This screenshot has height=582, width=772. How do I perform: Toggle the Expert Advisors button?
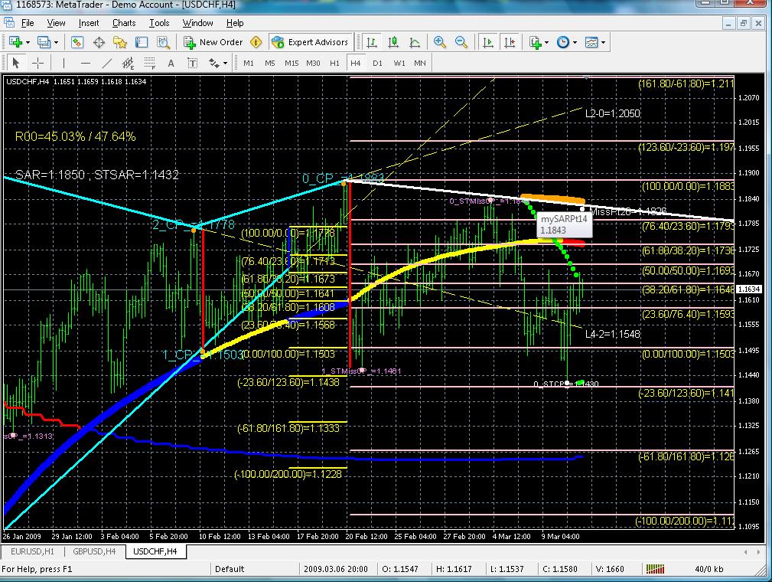[x=310, y=42]
